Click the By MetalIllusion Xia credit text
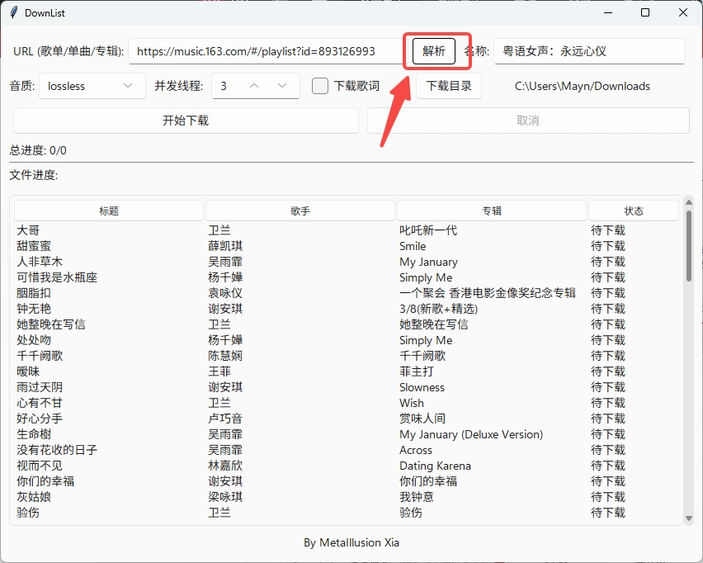This screenshot has width=703, height=563. click(351, 543)
